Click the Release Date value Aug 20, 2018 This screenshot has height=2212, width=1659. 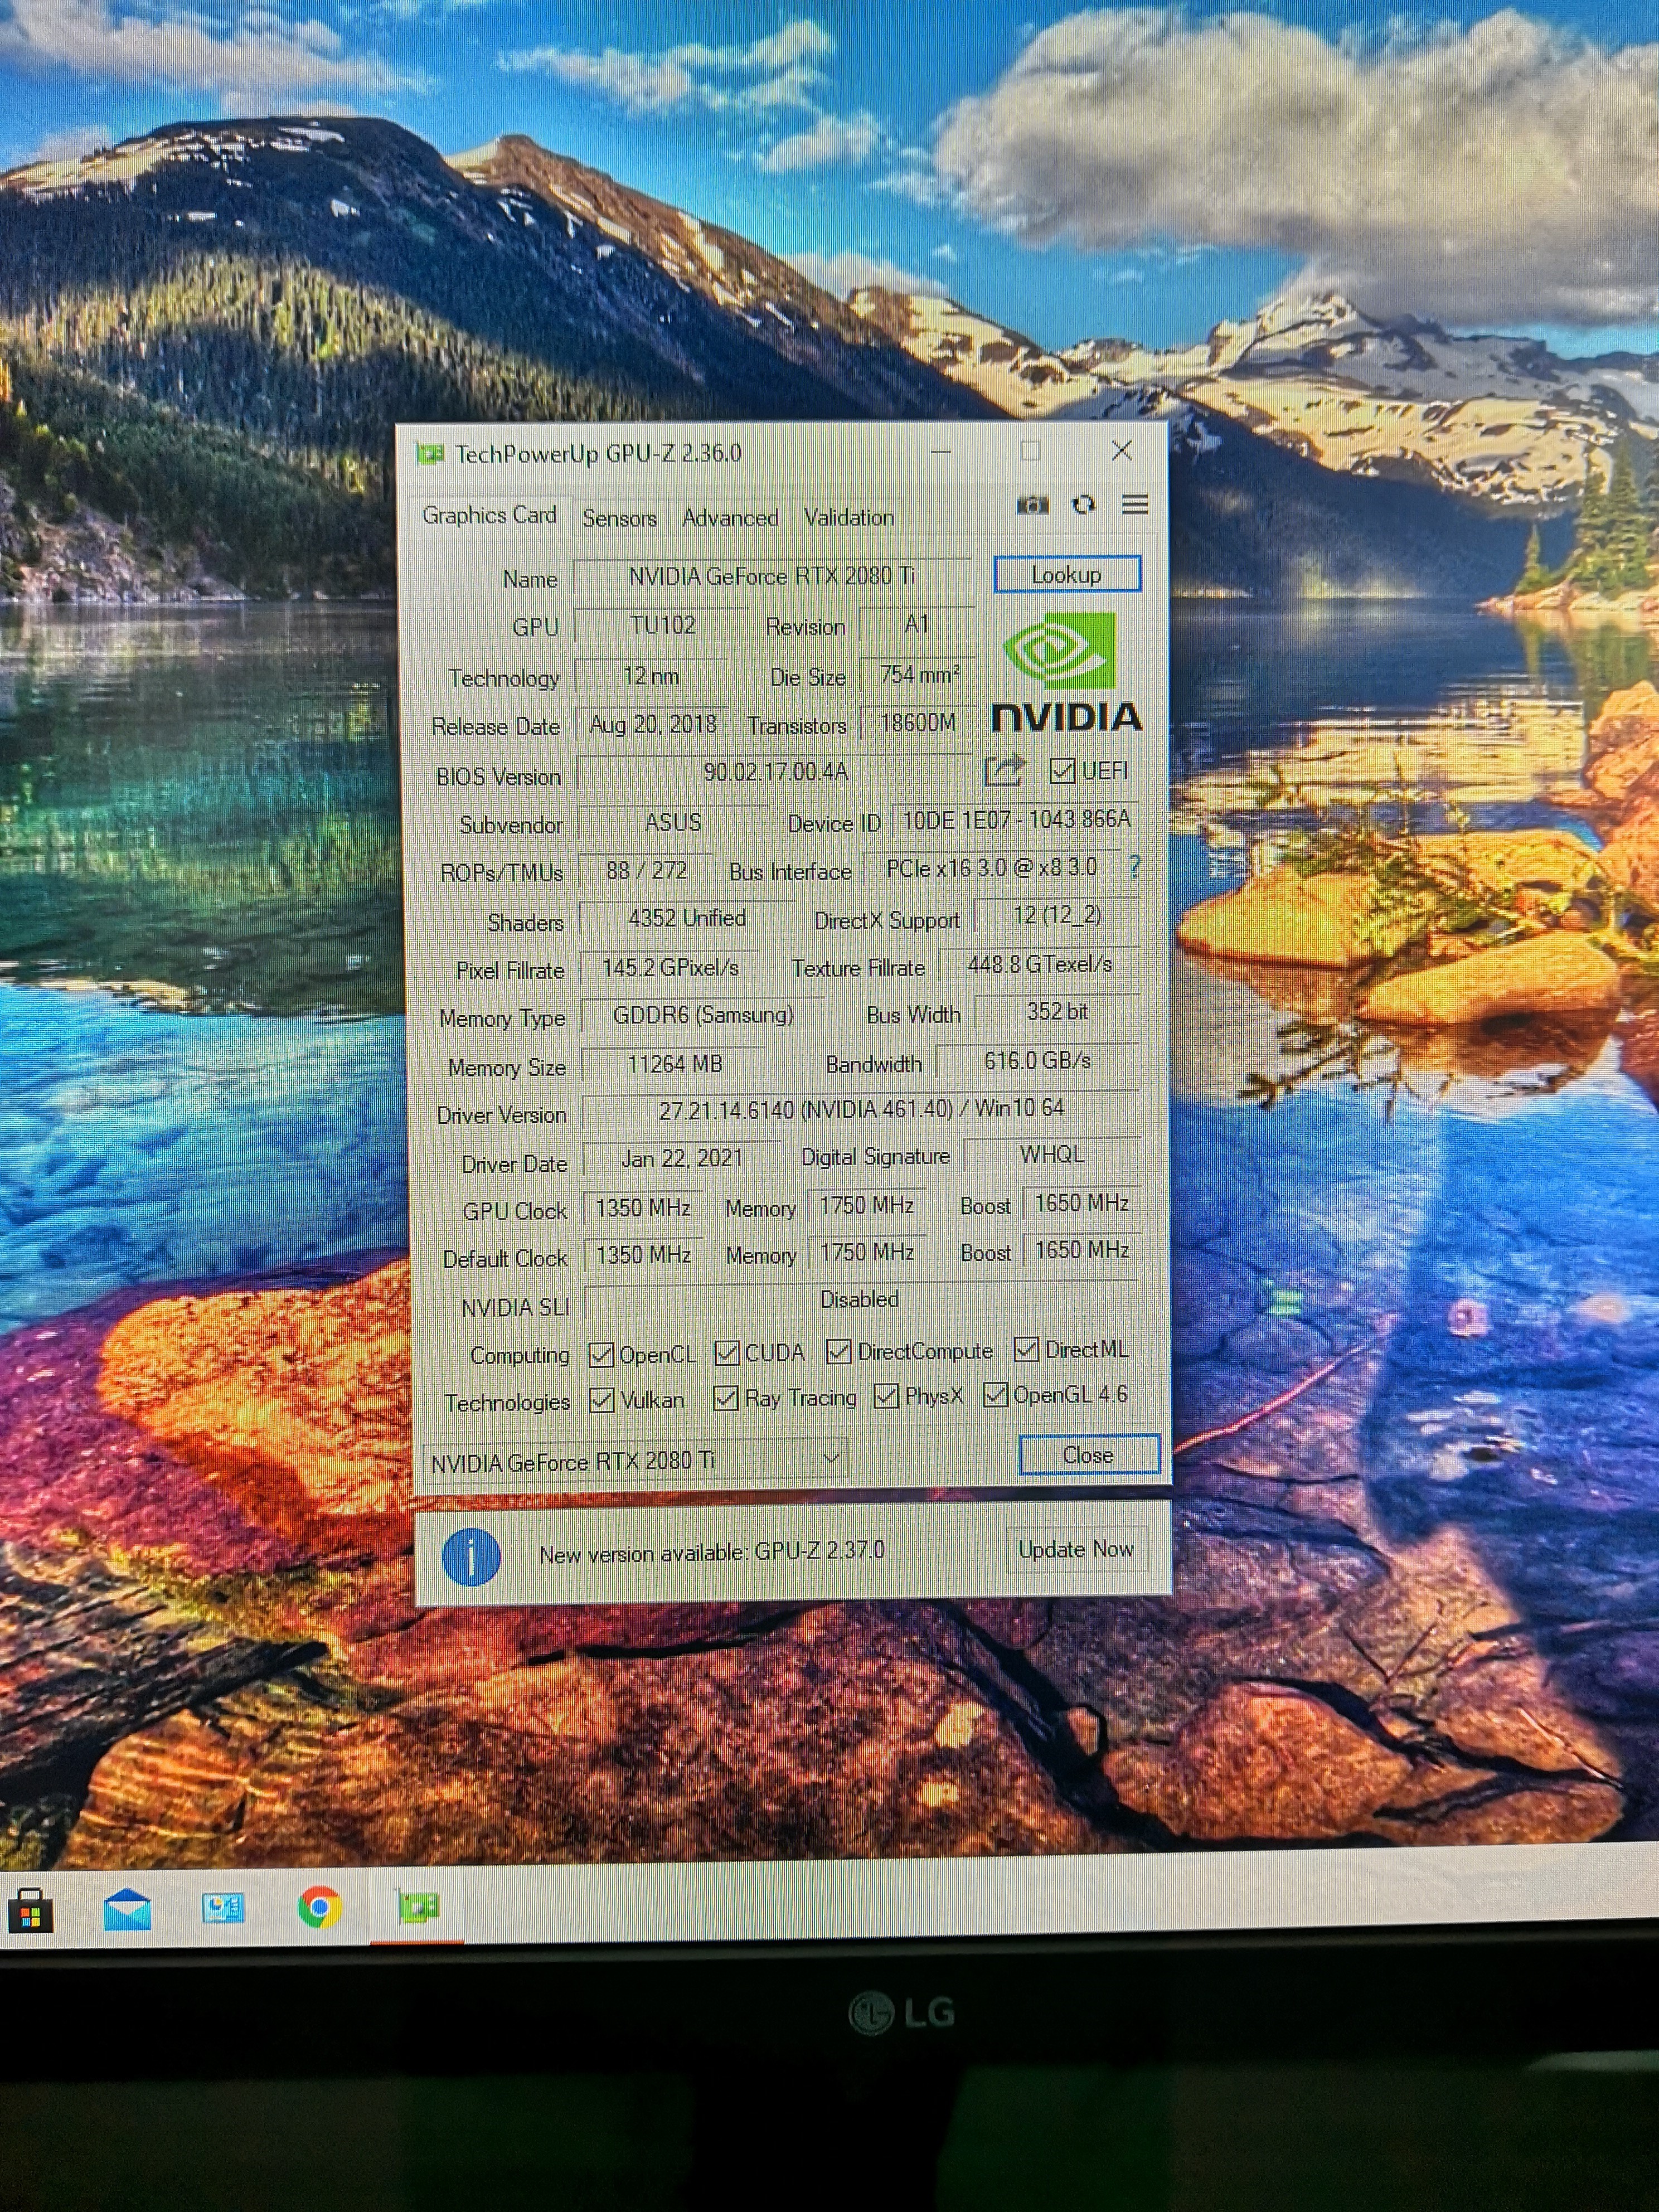point(653,724)
